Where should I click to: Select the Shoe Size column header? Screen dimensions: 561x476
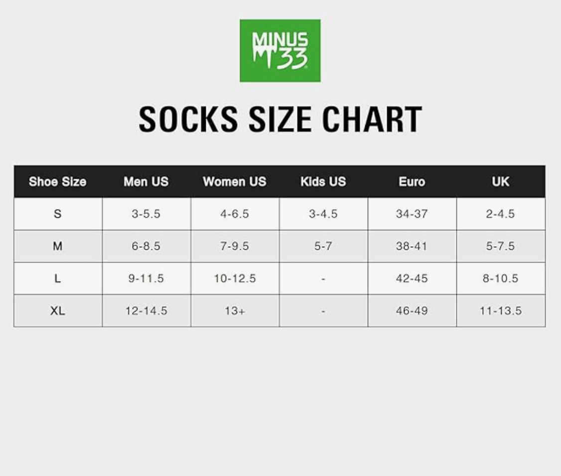(x=57, y=182)
